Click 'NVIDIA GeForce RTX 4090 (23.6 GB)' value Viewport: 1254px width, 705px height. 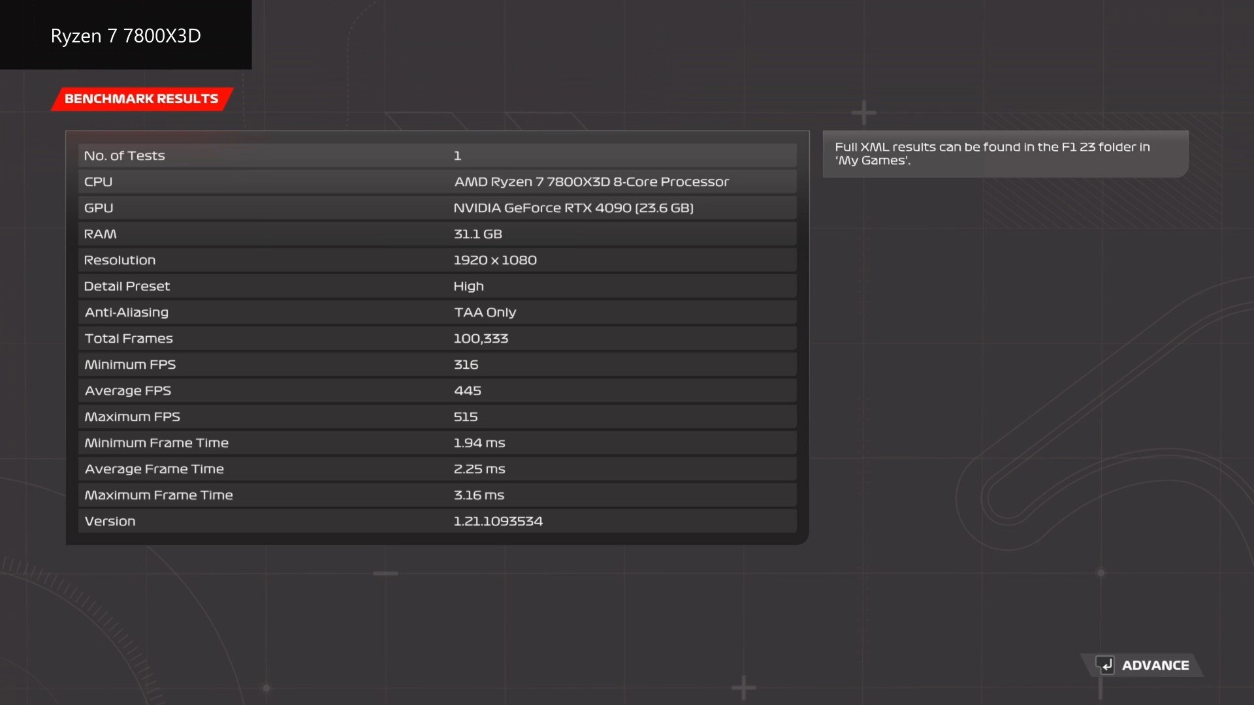[573, 208]
